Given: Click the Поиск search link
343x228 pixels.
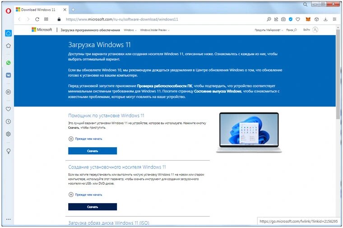Looking at the screenshot, I should tap(292, 30).
